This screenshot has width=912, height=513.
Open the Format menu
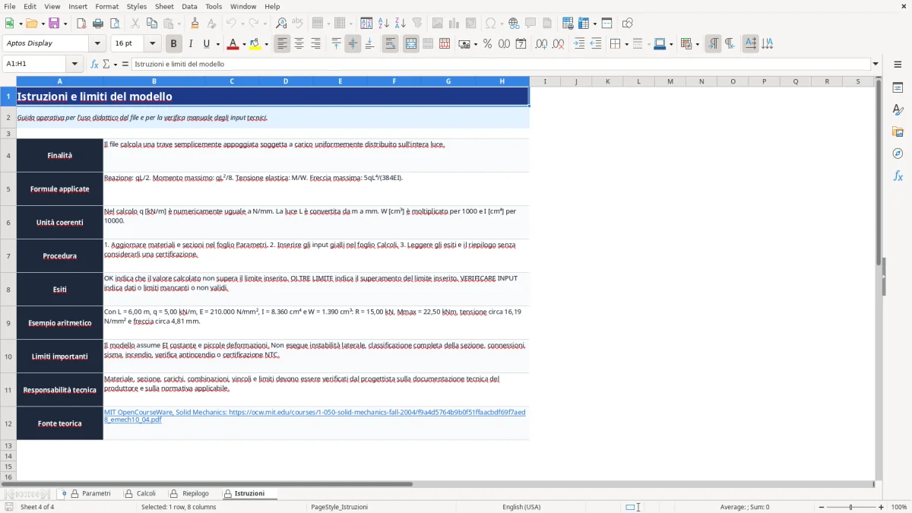106,6
